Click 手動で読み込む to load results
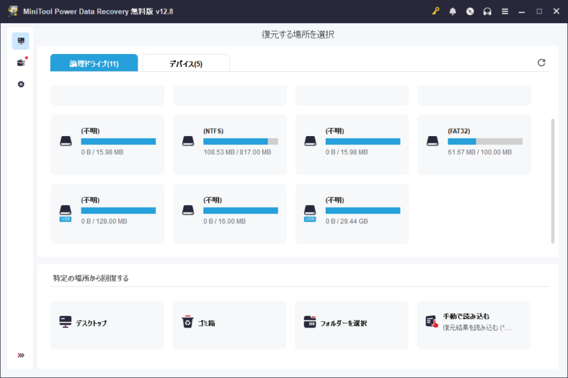This screenshot has width=568, height=378. (x=474, y=325)
